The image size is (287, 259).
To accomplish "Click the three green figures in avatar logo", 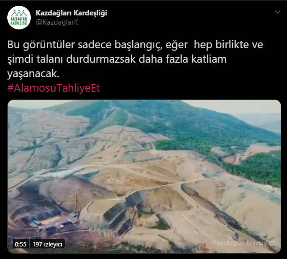I will [19, 13].
